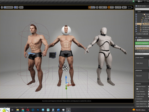Toggle visibility of PostProcess actor
This screenshot has width=149, height=112.
[136, 22]
